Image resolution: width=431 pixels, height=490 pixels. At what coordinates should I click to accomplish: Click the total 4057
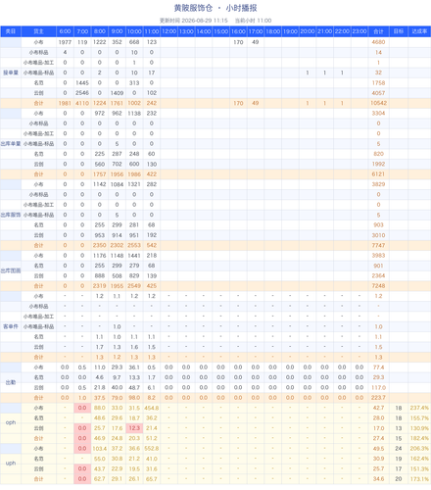[x=378, y=93]
